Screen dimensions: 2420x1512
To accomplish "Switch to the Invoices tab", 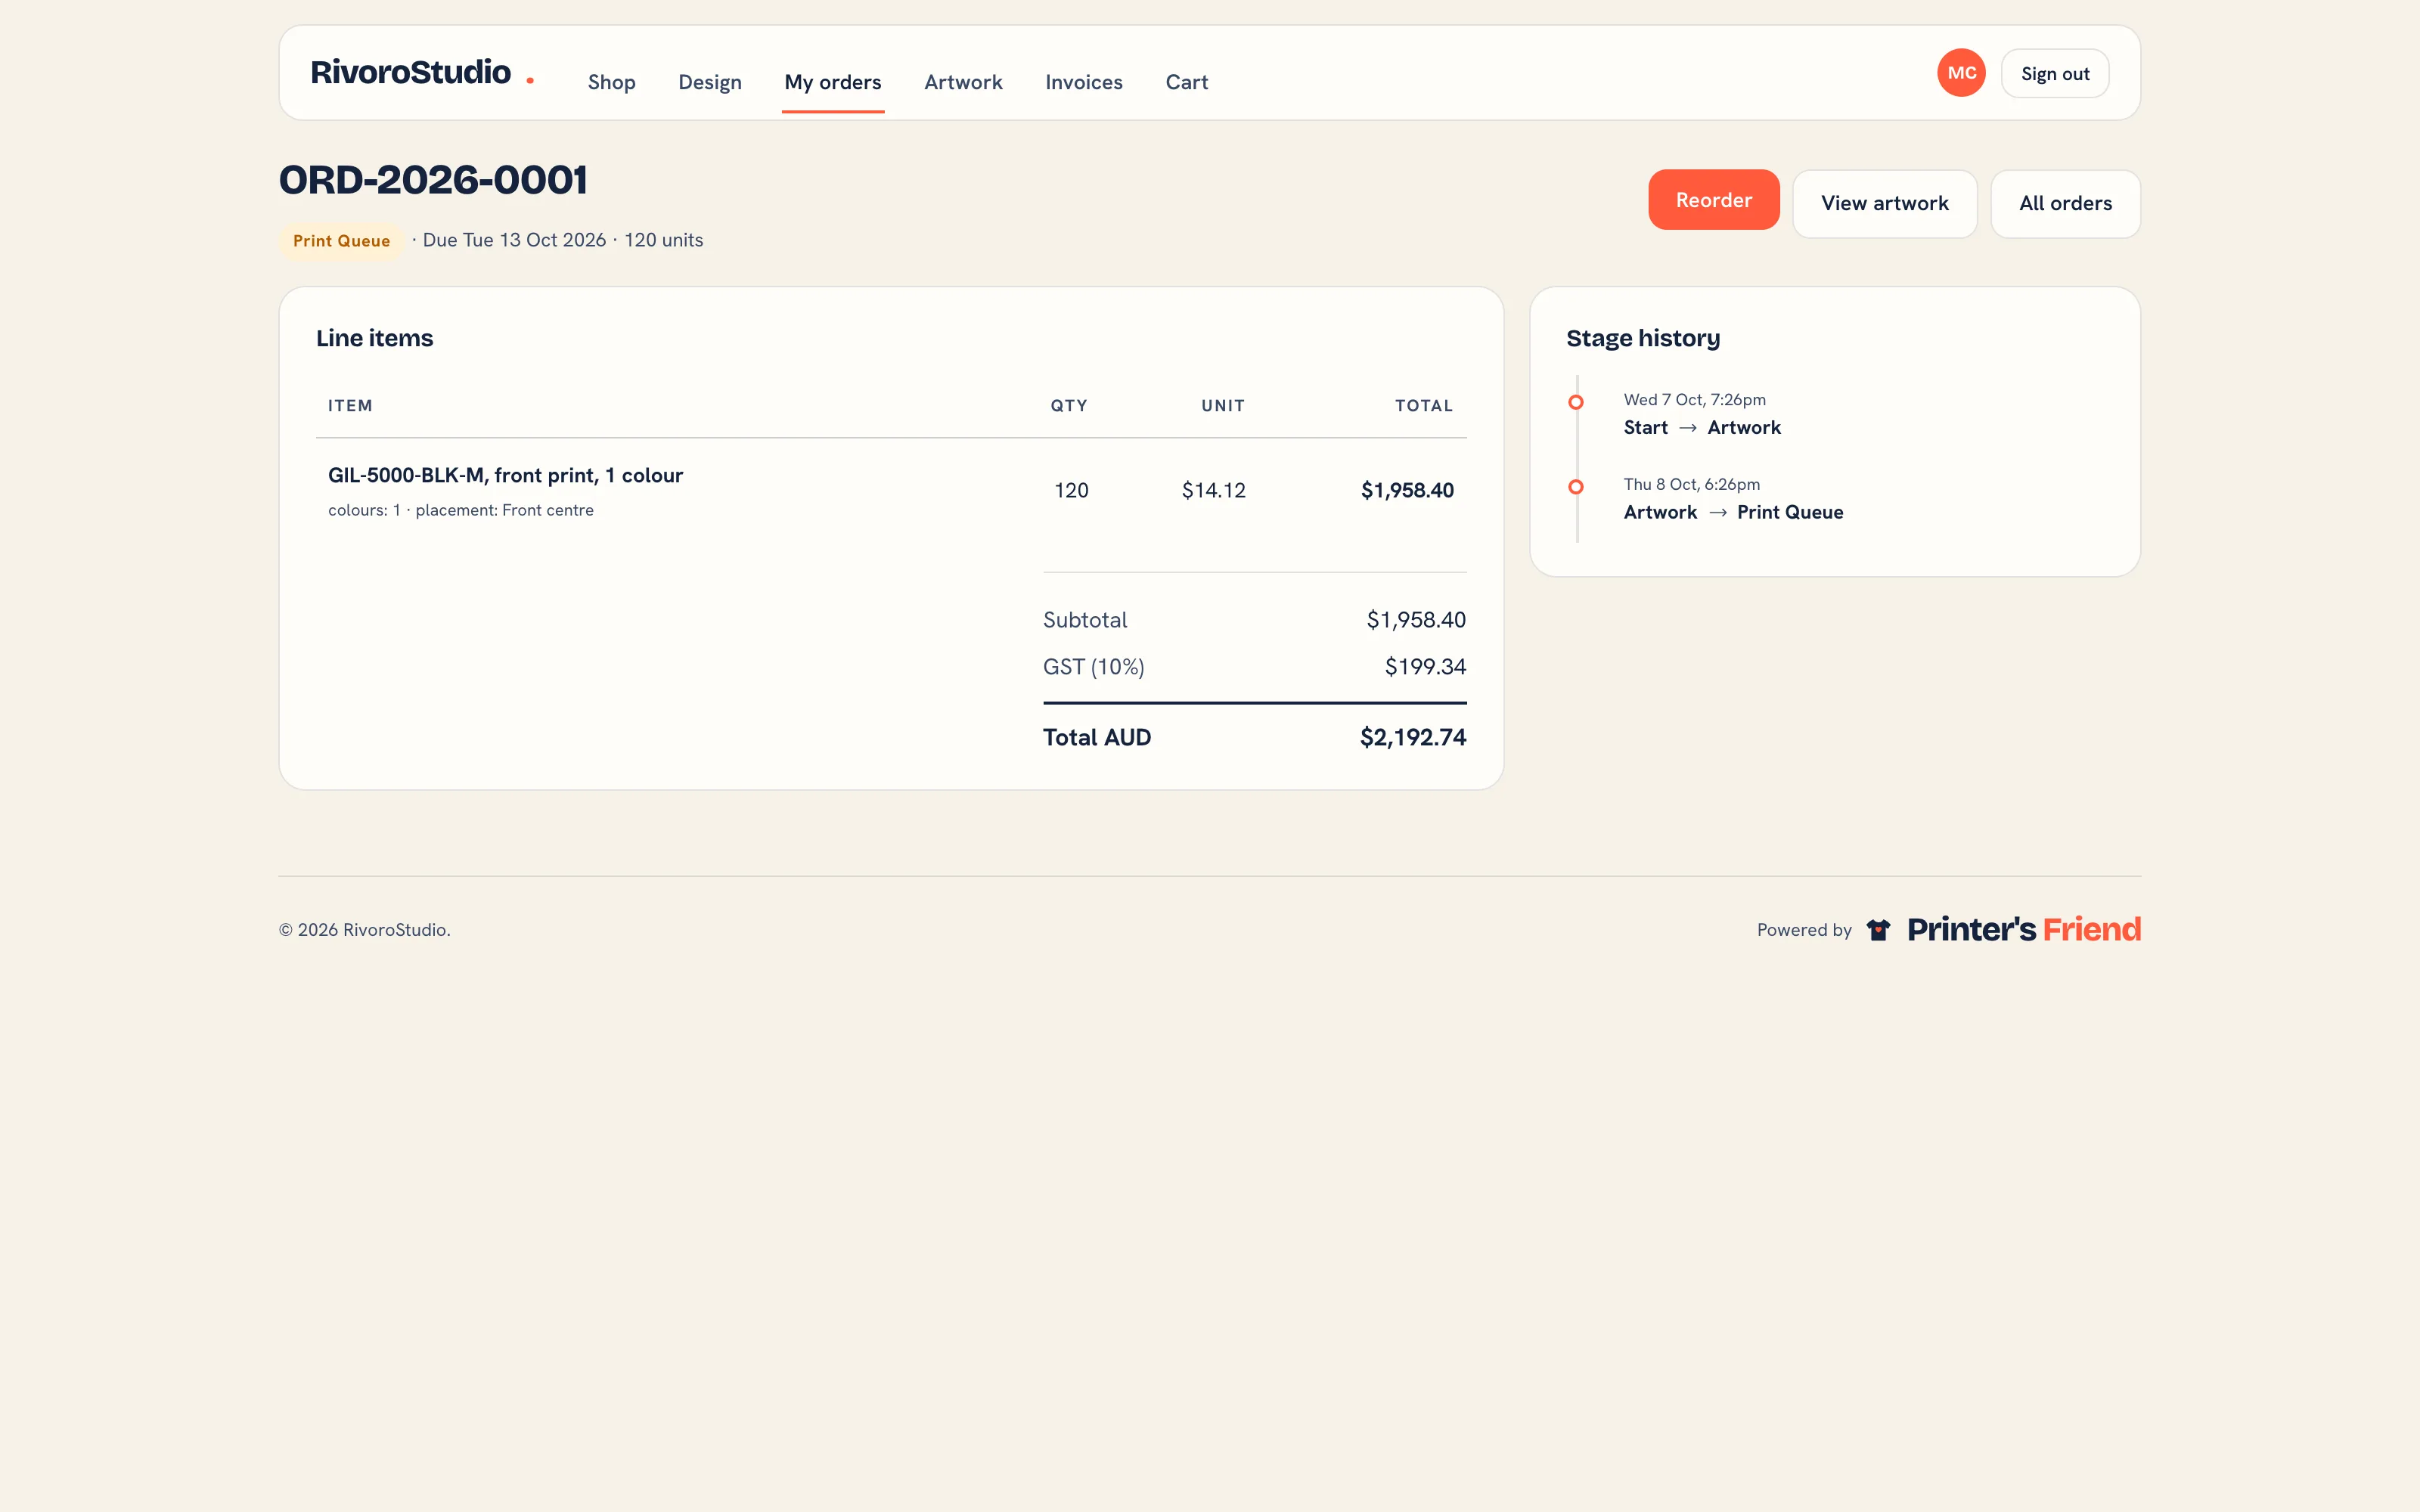I will pos(1084,82).
